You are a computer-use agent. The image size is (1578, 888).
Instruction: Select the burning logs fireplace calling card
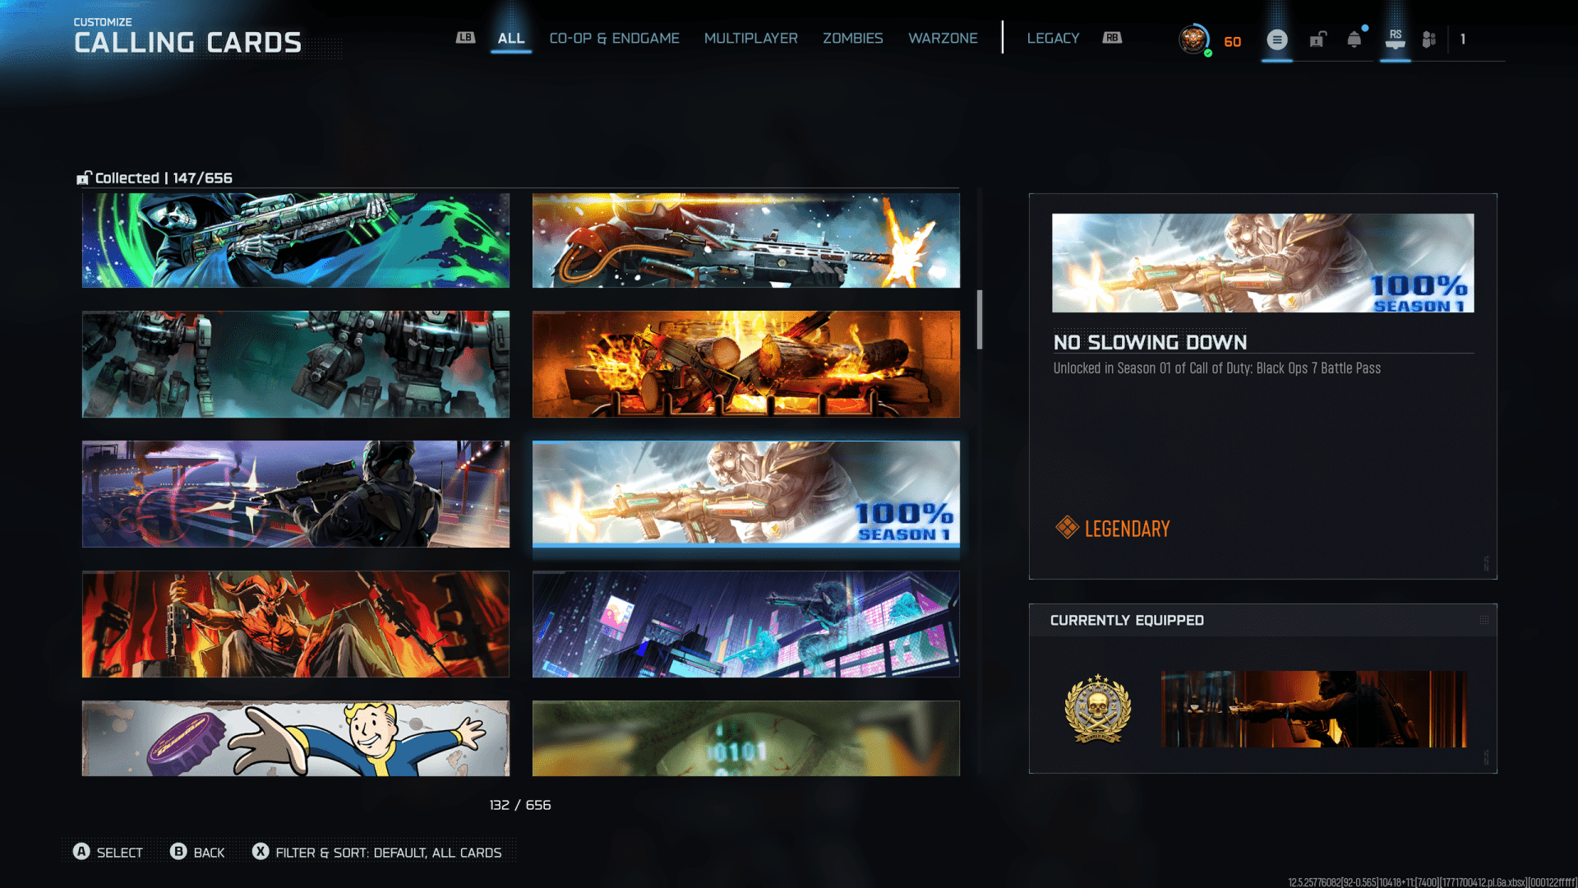[x=745, y=363]
